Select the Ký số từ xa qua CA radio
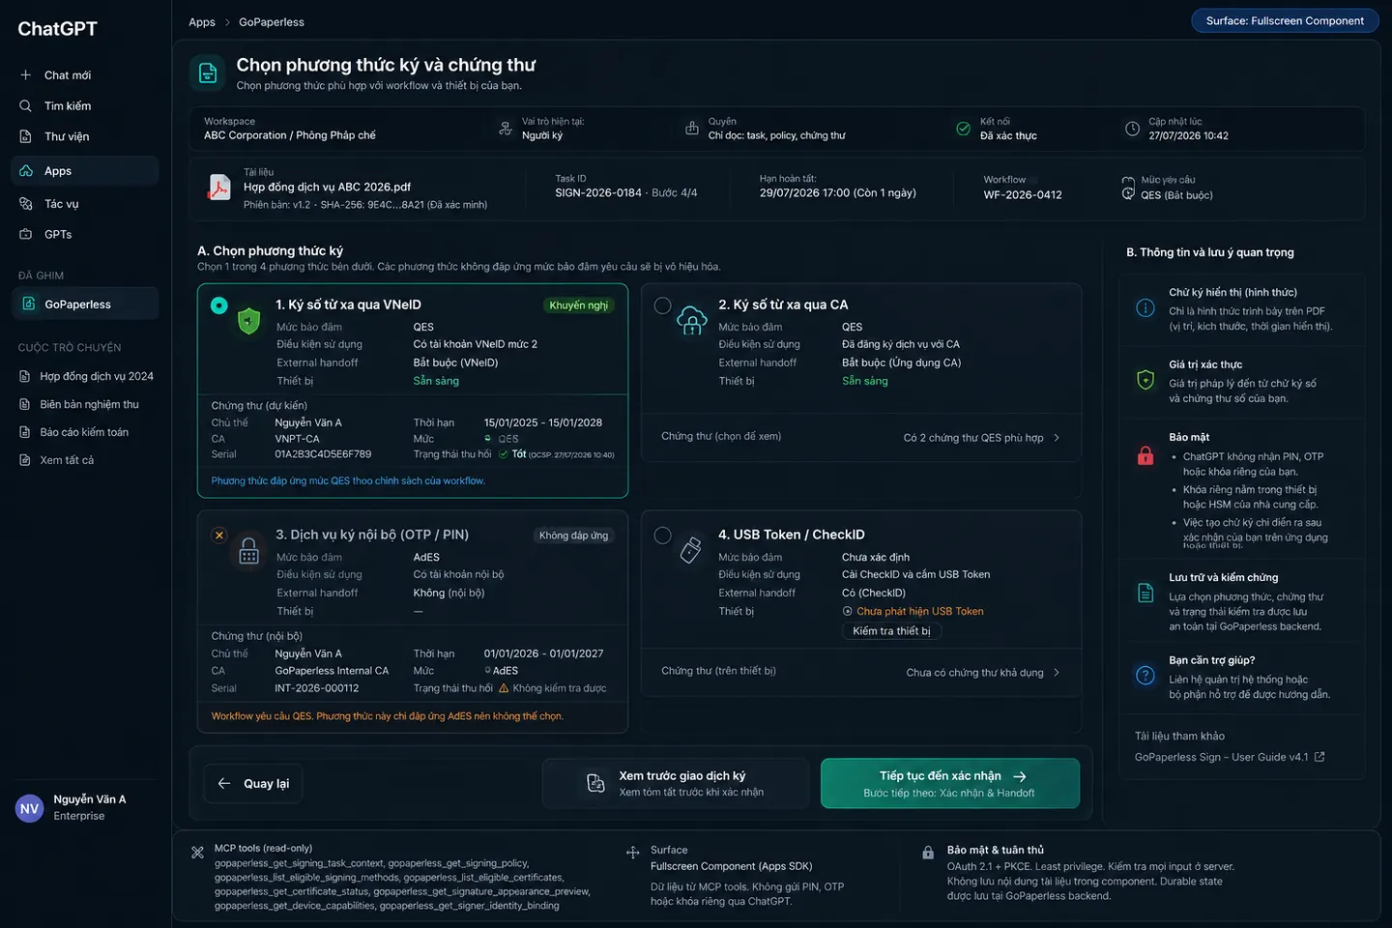The height and width of the screenshot is (928, 1392). (x=662, y=305)
